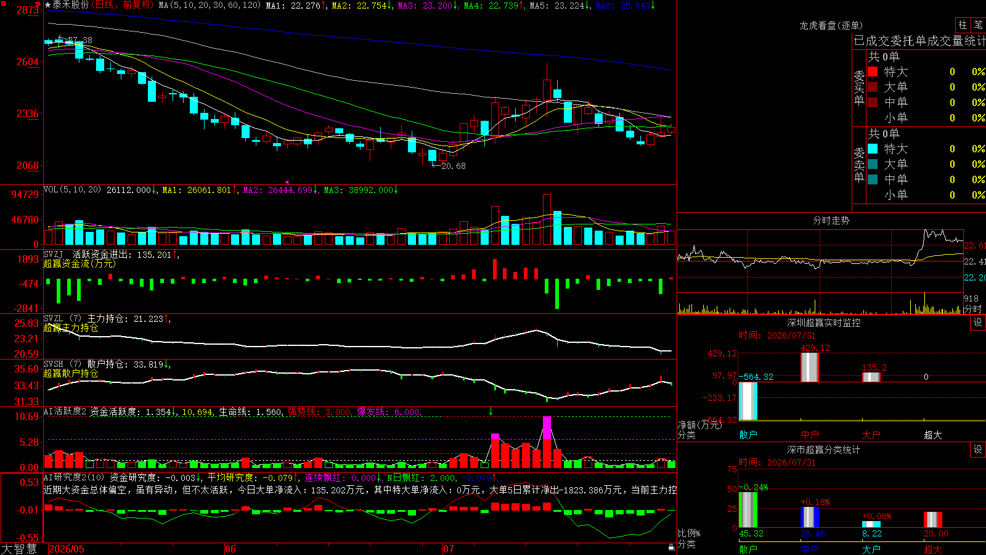Click the 429.12 中户 bar in 实时监控
The image size is (986, 555).
(x=810, y=367)
